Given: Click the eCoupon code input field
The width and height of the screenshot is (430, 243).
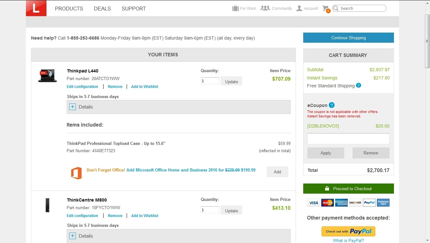Looking at the screenshot, I should pyautogui.click(x=348, y=139).
